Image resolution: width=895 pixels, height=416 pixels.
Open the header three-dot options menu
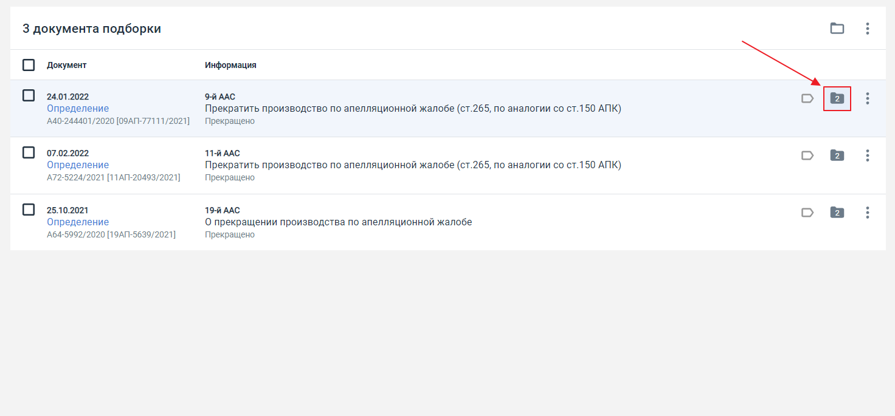coord(868,28)
